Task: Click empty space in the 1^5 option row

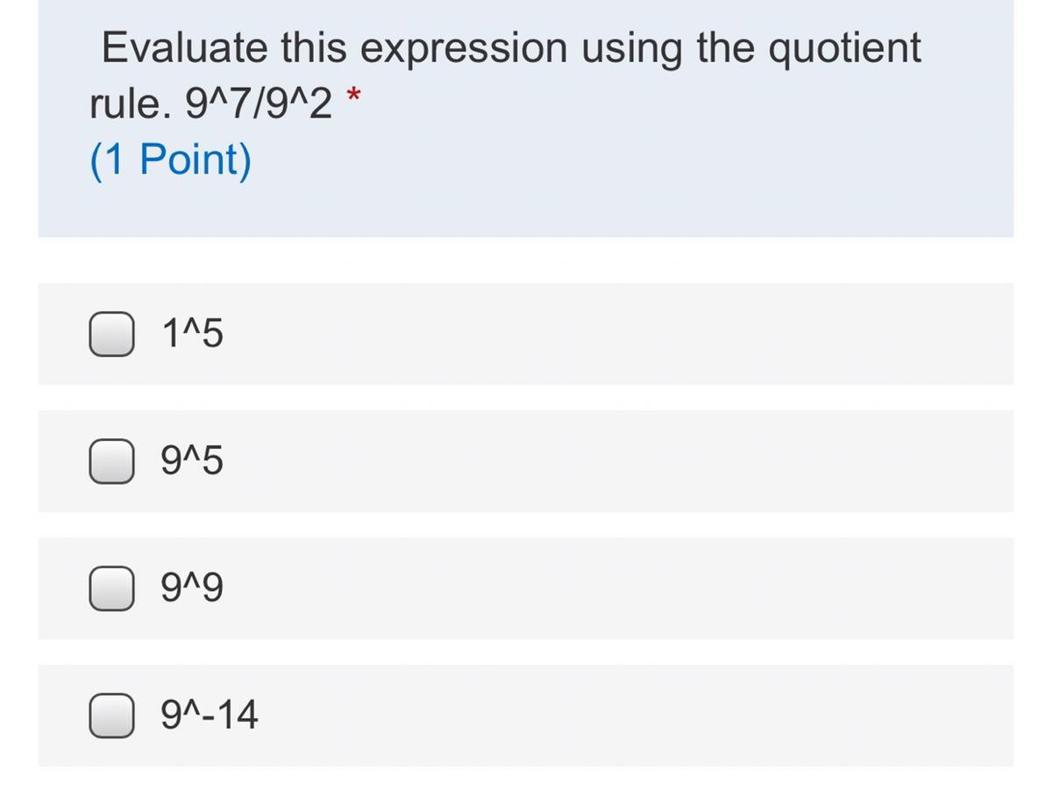Action: click(614, 334)
